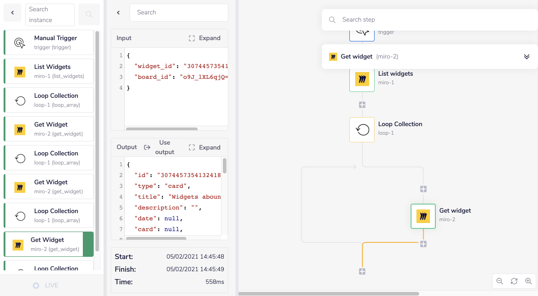This screenshot has width=538, height=296.
Task: Select the List widgets Miro node icon
Action: (x=362, y=79)
